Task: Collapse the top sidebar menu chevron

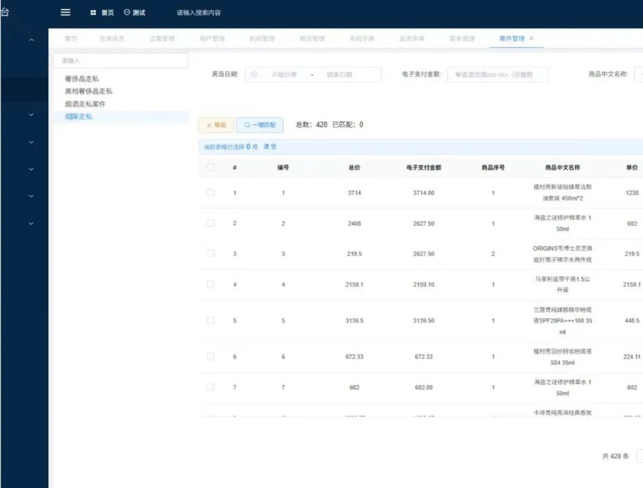Action: click(x=32, y=40)
